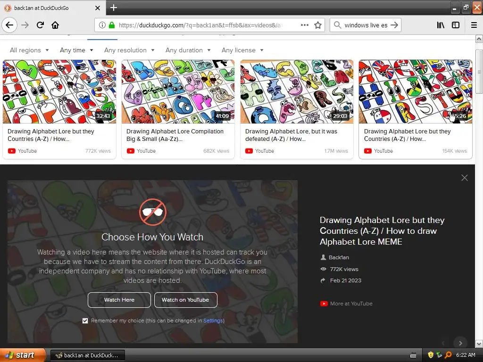Expand the Any license filter
Screen dimensions: 483x362
pyautogui.click(x=242, y=50)
